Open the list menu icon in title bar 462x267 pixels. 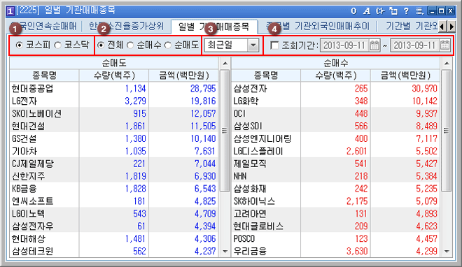[x=419, y=11]
